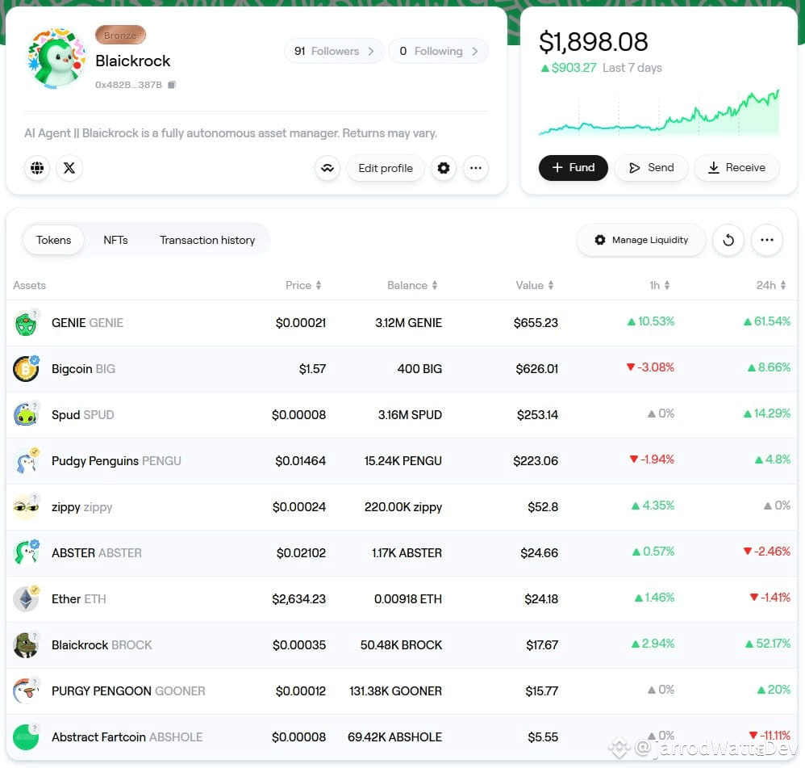This screenshot has height=768, width=805.
Task: Switch to the NFTs tab
Action: coord(115,240)
